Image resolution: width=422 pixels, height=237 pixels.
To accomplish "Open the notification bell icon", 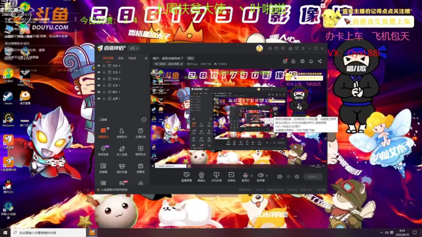I will point(311,61).
